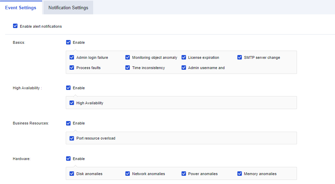Uncheck the Hardware Enable checkbox

tap(69, 159)
